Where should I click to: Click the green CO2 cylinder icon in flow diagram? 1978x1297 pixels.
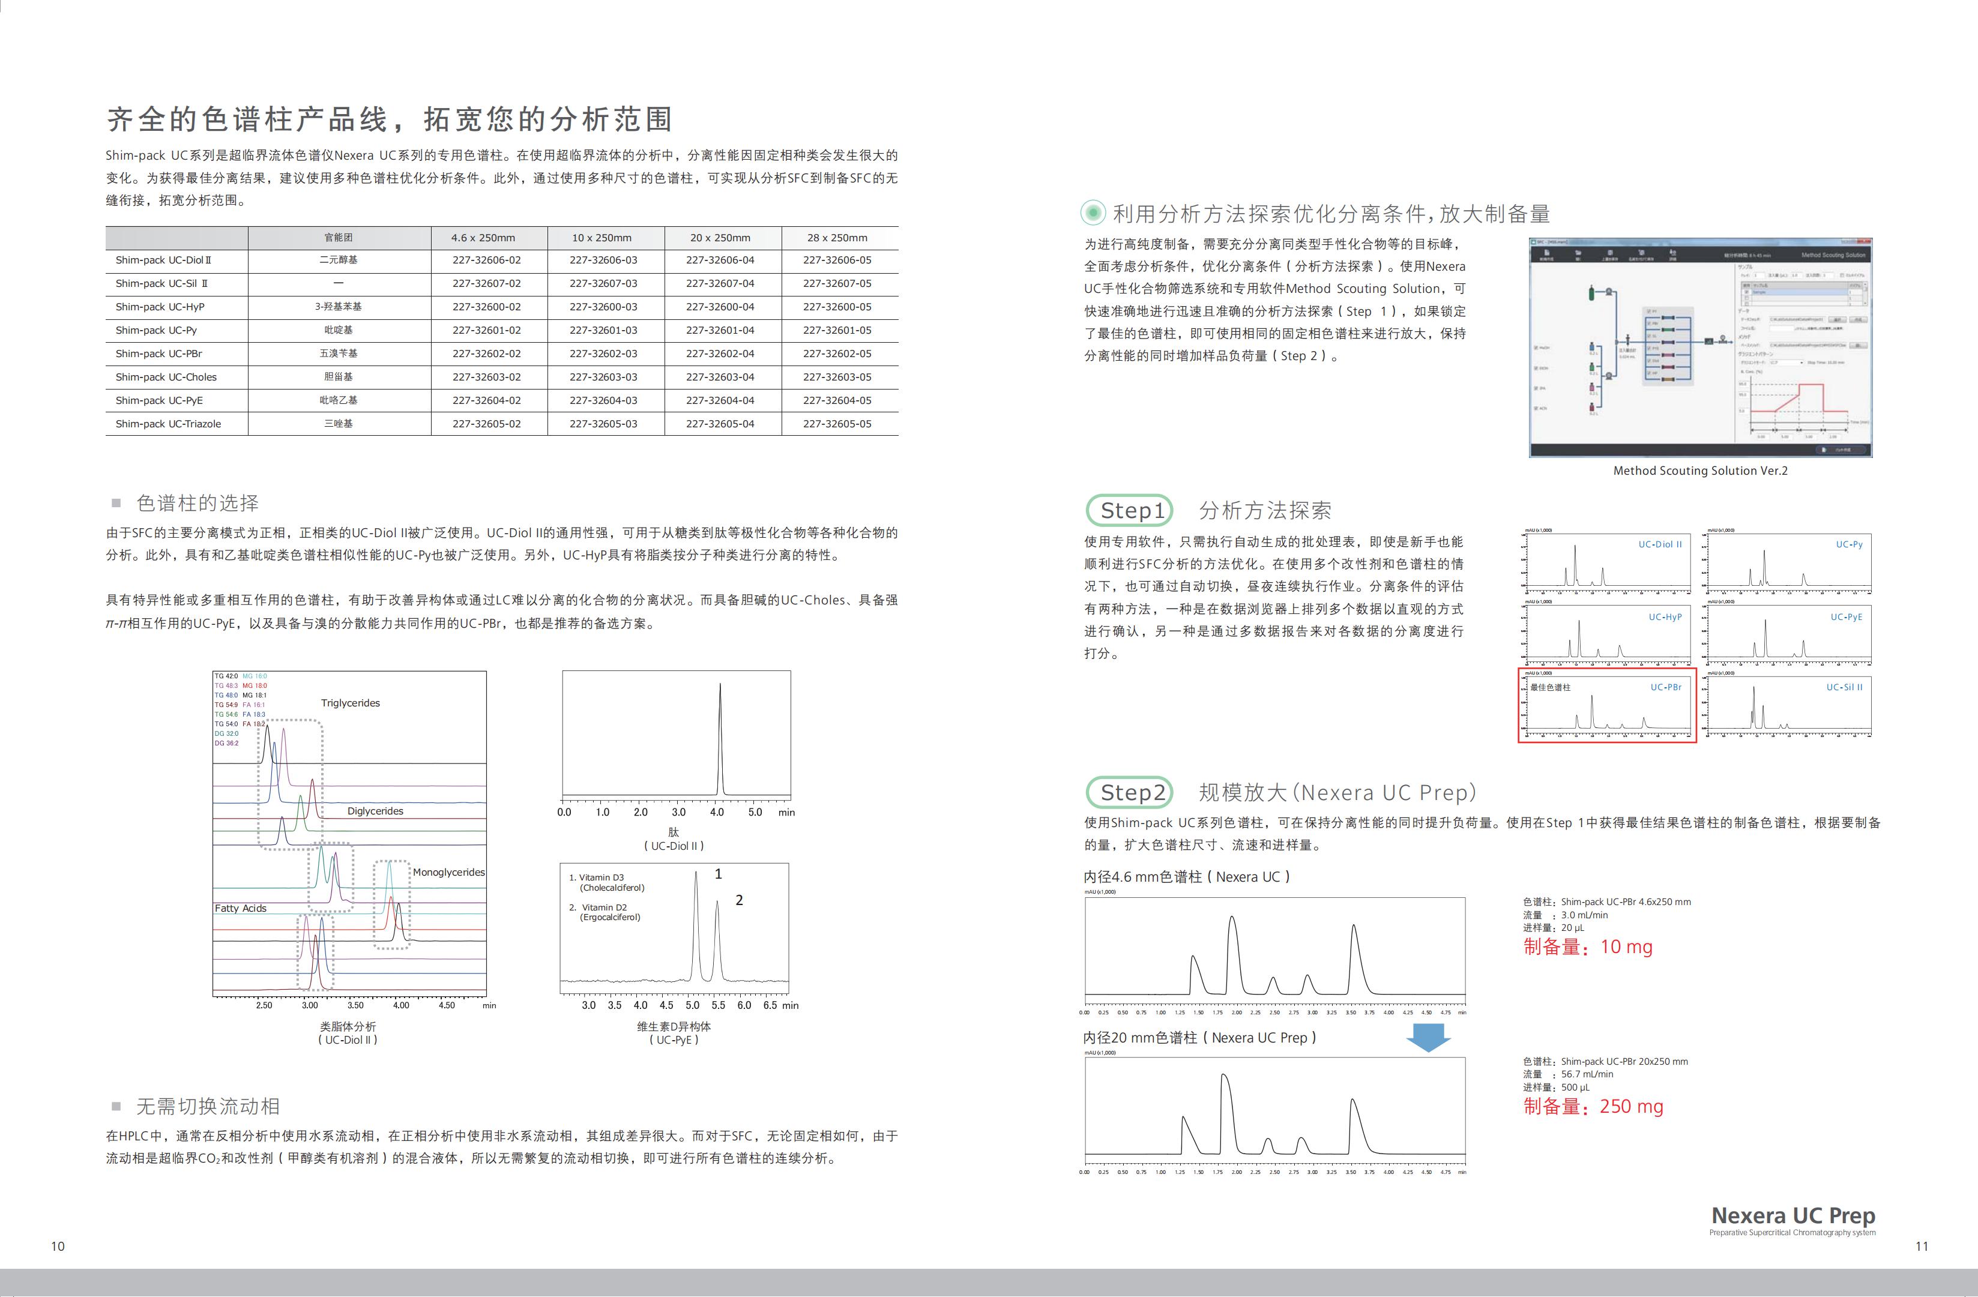[1591, 294]
